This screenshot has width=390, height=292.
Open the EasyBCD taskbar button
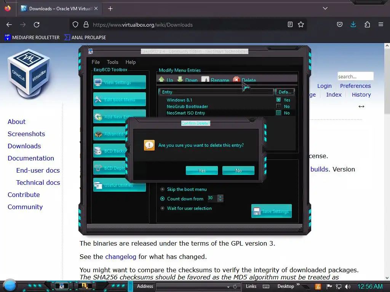(x=61, y=286)
